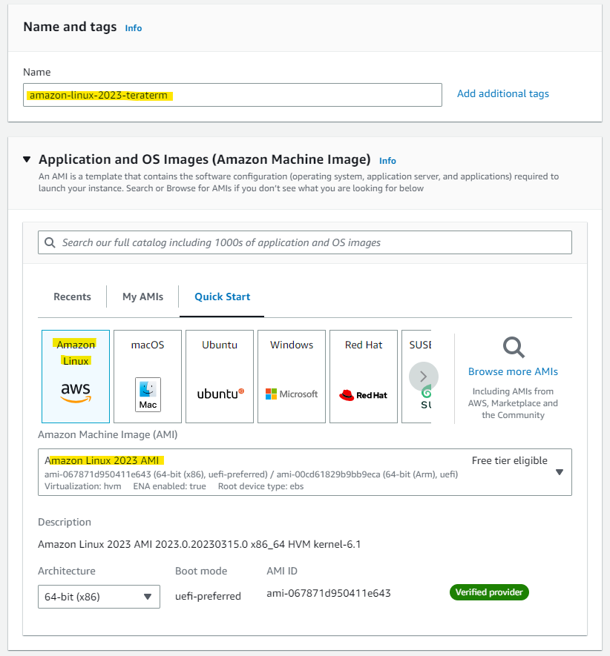This screenshot has height=656, width=610.
Task: Open the Architecture dropdown showing 64-bit x86
Action: point(99,596)
